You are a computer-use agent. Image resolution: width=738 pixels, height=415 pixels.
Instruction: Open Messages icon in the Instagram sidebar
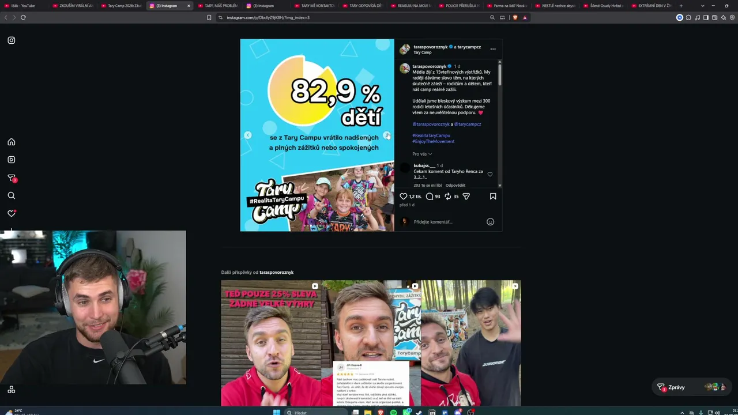click(x=11, y=178)
